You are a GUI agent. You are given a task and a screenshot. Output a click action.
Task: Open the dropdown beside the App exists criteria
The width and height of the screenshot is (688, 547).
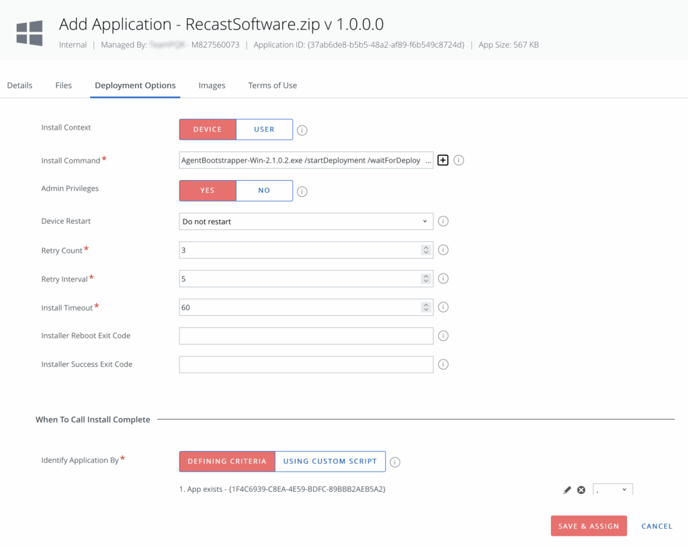point(613,490)
